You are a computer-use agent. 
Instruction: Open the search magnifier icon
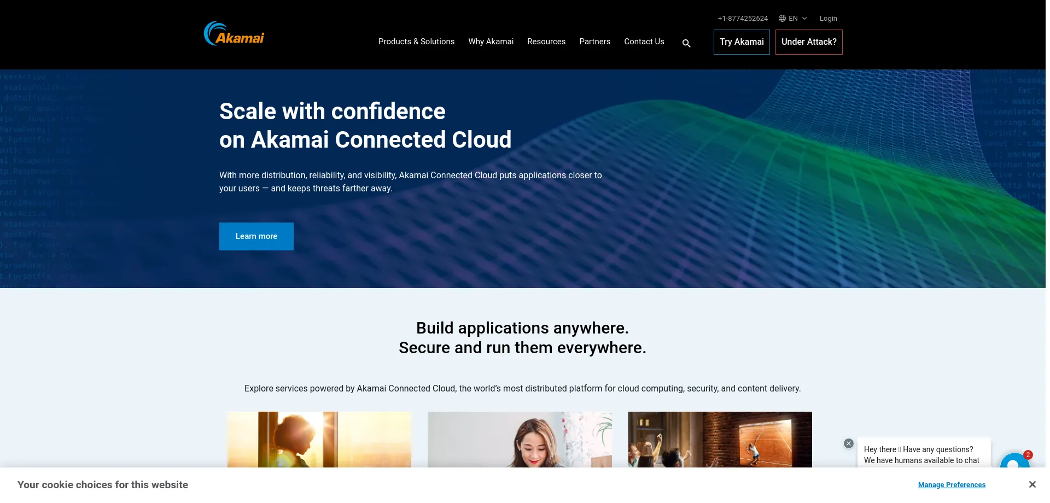pos(686,43)
